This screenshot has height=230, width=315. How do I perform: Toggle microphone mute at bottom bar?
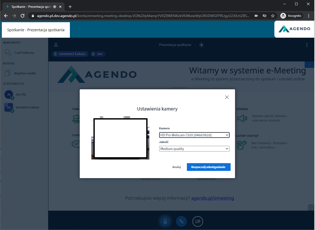[x=165, y=221]
